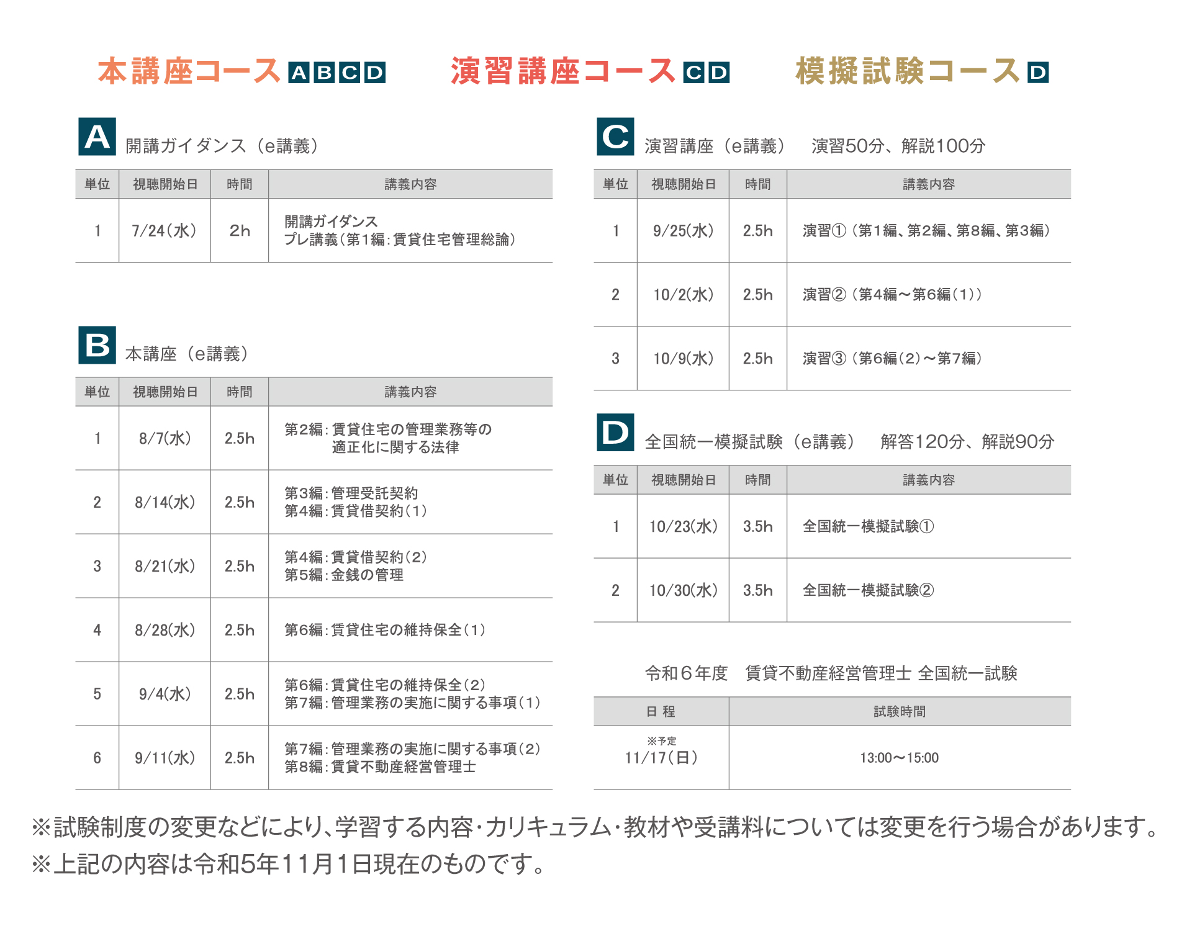Click the large C section badge
Screen dimensions: 1192x931
615,136
